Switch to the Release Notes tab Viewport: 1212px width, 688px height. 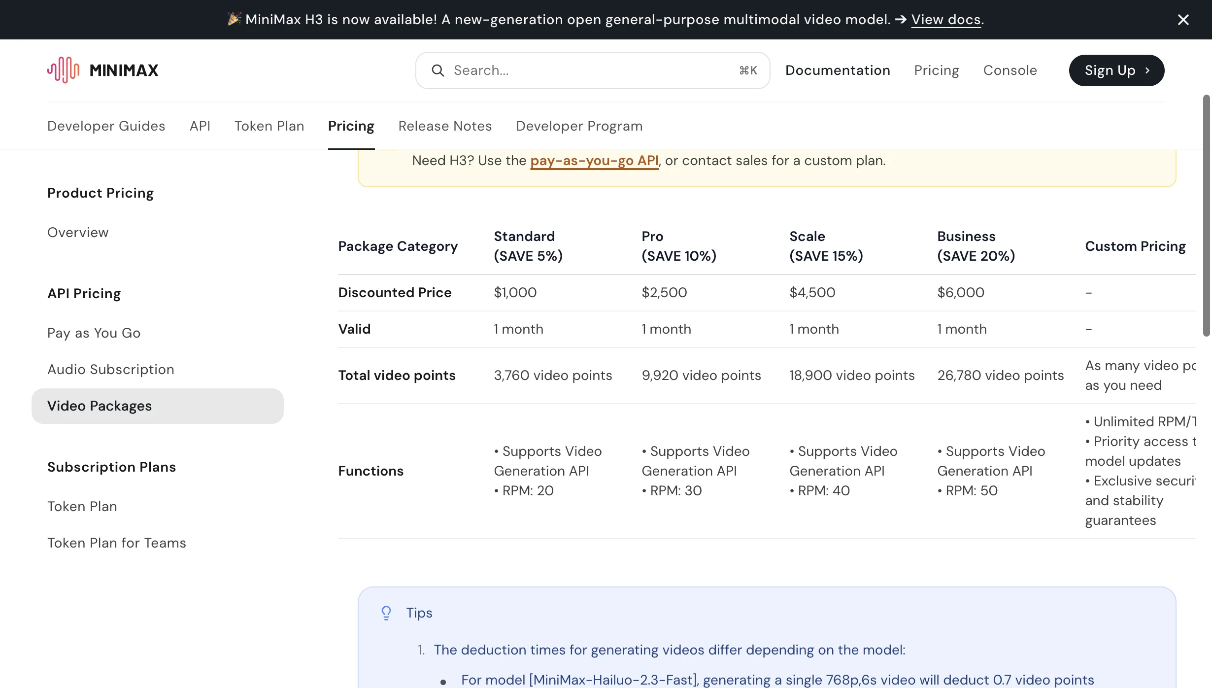[445, 126]
